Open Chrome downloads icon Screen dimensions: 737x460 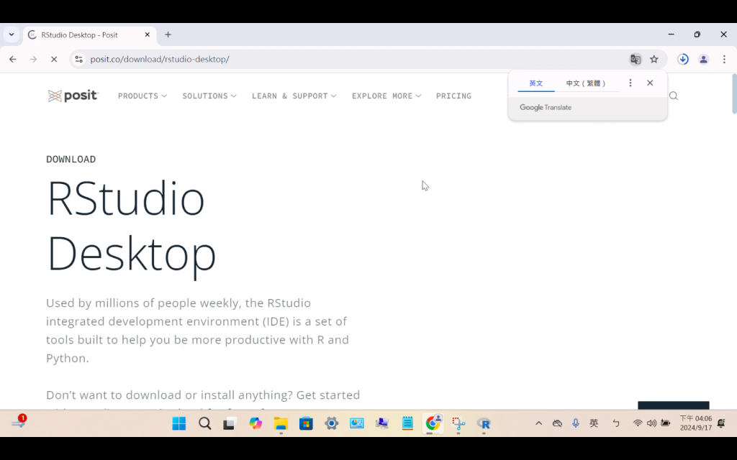coord(683,59)
